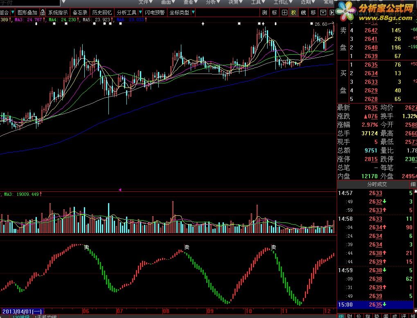Click 最新 latest price 2635
The width and height of the screenshot is (417, 318).
point(371,107)
